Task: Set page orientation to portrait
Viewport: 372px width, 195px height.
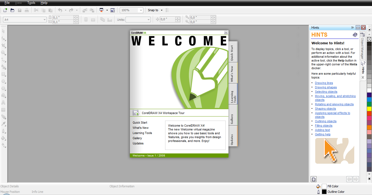Action: [86, 19]
